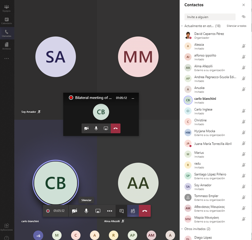Open share screen tray in main toolbar
The width and height of the screenshot is (252, 240).
point(98,211)
